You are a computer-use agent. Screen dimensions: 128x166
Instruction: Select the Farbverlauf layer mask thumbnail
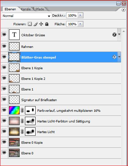point(30,110)
